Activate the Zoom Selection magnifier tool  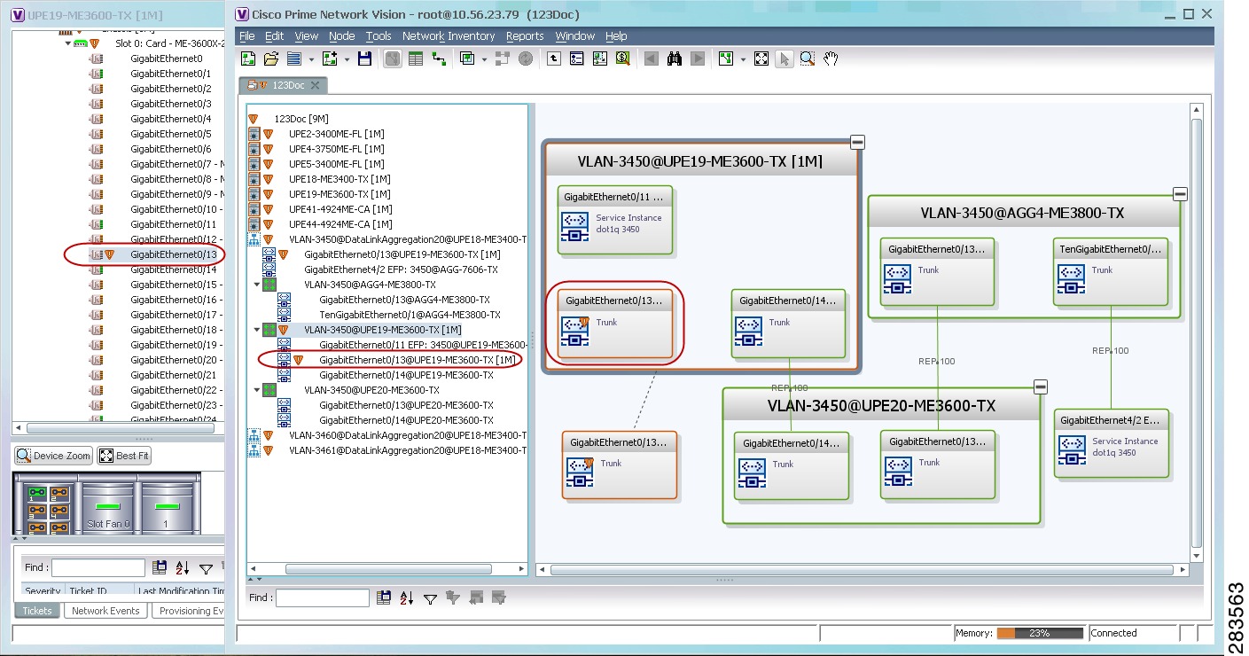coord(808,59)
